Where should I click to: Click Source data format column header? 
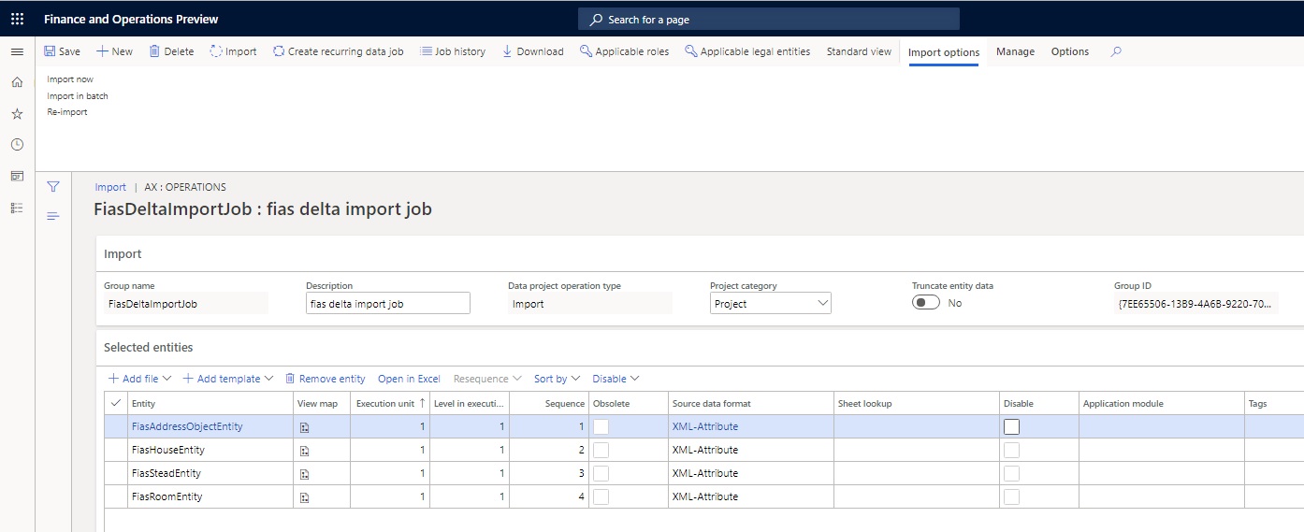750,403
